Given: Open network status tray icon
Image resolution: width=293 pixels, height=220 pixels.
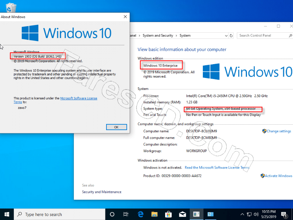Looking at the screenshot, I should point(249,215).
